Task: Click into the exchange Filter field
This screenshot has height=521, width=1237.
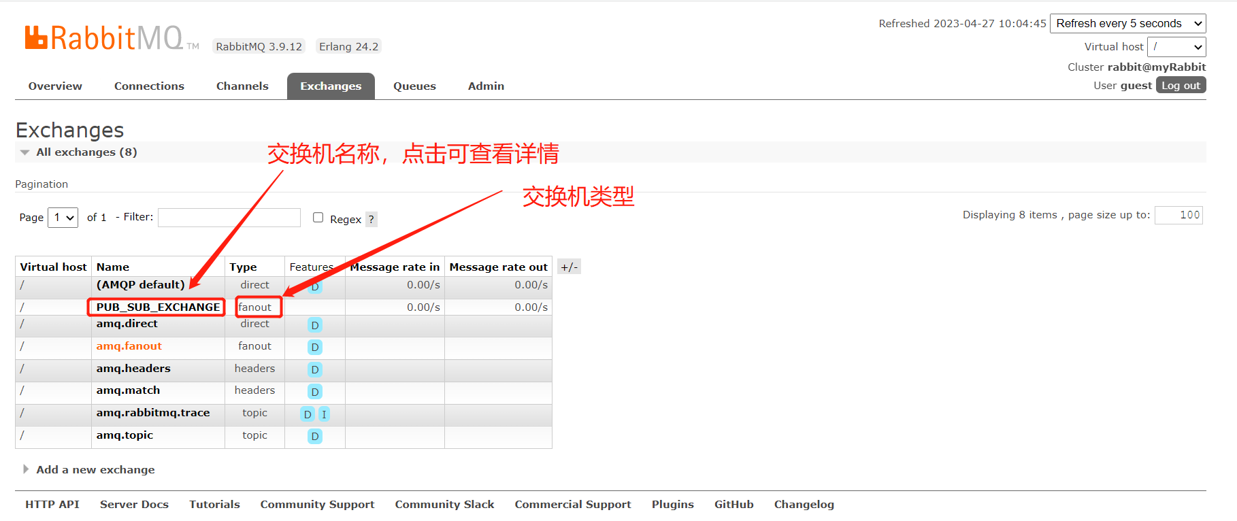Action: pos(229,218)
